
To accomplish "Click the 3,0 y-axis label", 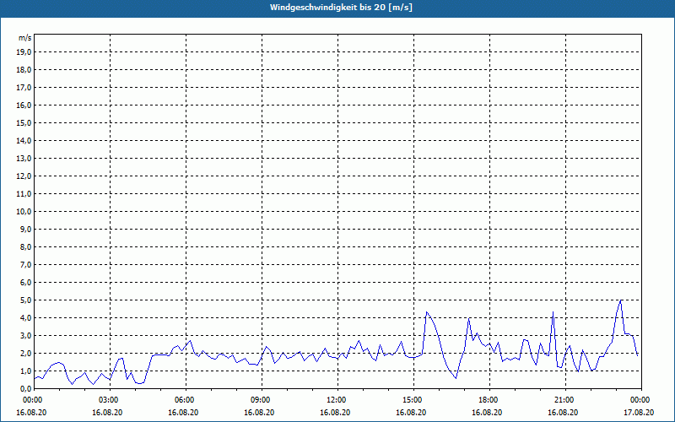I will [x=25, y=335].
